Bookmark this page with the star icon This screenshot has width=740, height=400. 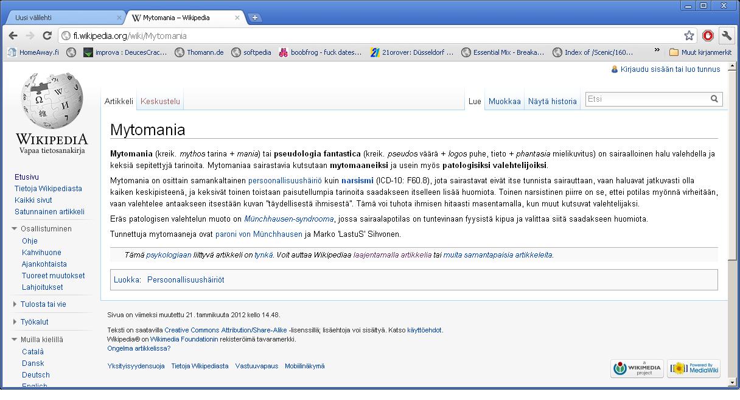[x=689, y=36]
